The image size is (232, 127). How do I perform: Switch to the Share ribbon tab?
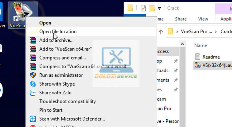tap(181, 19)
